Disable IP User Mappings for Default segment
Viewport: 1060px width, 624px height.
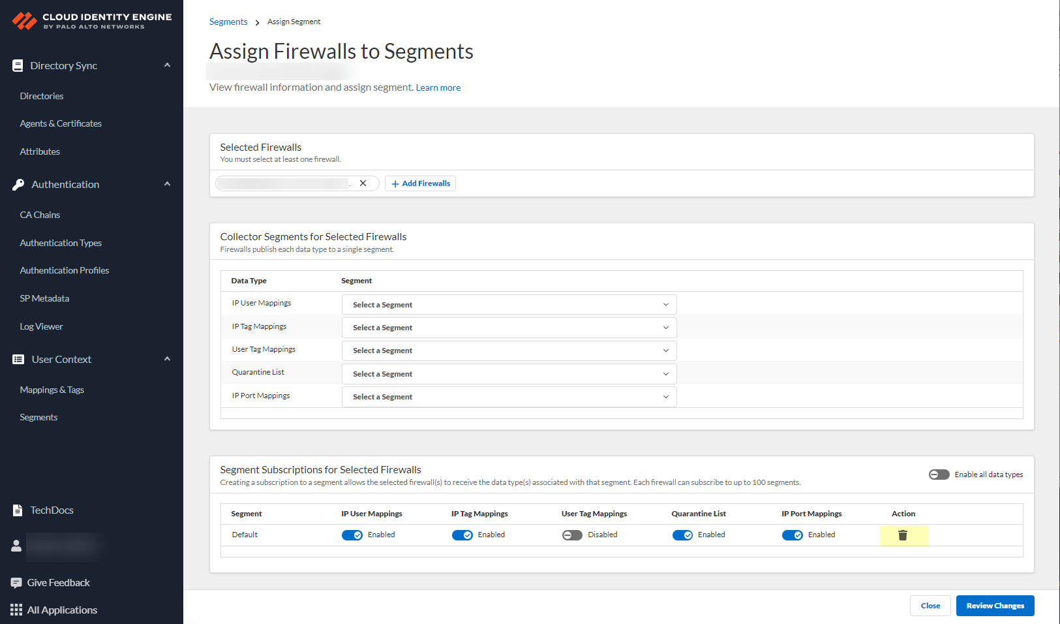pos(352,535)
